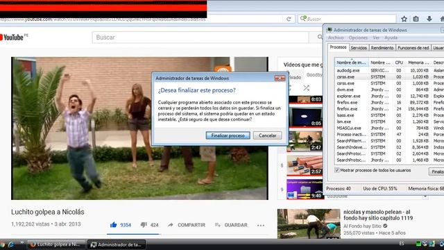Open the playlist thumbnail marked 2:47
This screenshot has height=250, width=444.
tap(305, 141)
